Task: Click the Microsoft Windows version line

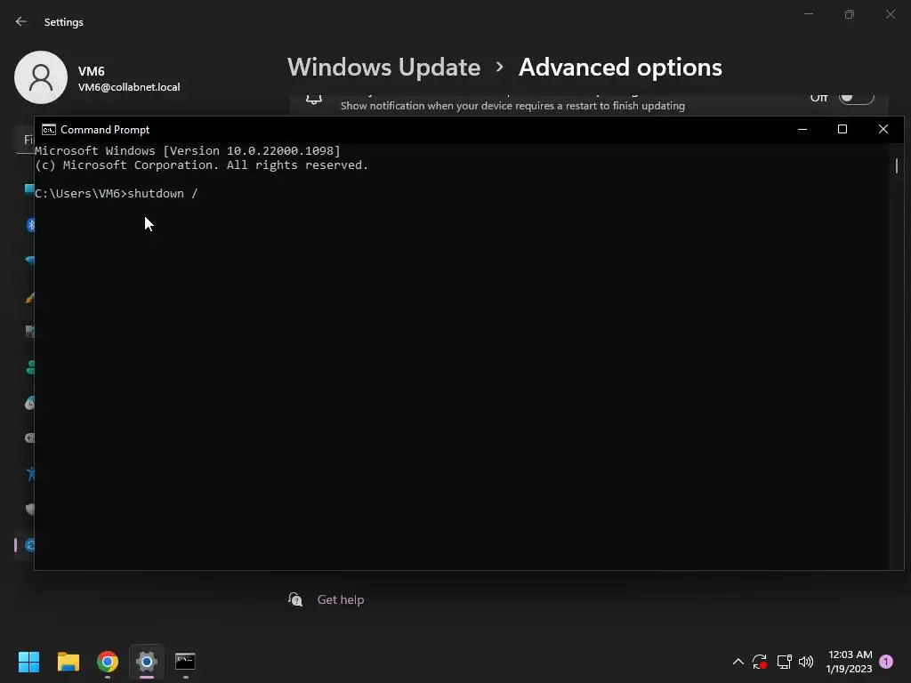Action: coord(187,151)
